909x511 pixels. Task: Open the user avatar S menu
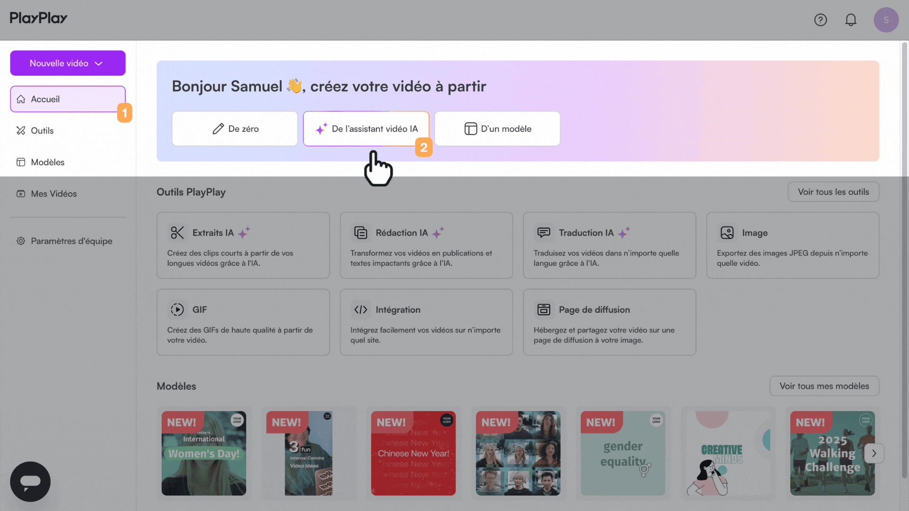886,20
